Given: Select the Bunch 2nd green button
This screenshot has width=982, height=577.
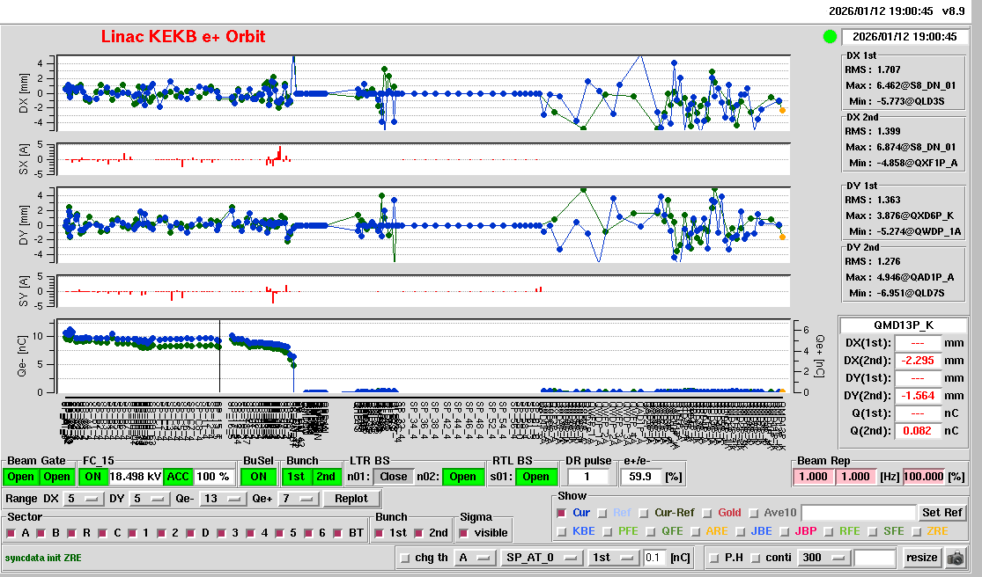Looking at the screenshot, I should 326,477.
